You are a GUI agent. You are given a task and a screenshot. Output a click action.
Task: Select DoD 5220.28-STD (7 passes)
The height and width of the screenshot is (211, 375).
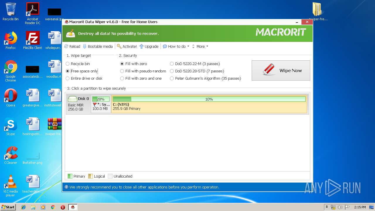pos(197,71)
